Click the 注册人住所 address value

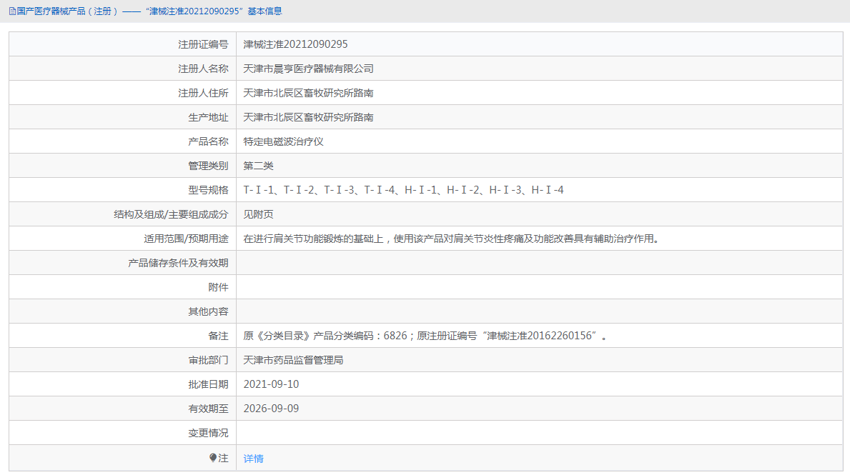click(308, 93)
